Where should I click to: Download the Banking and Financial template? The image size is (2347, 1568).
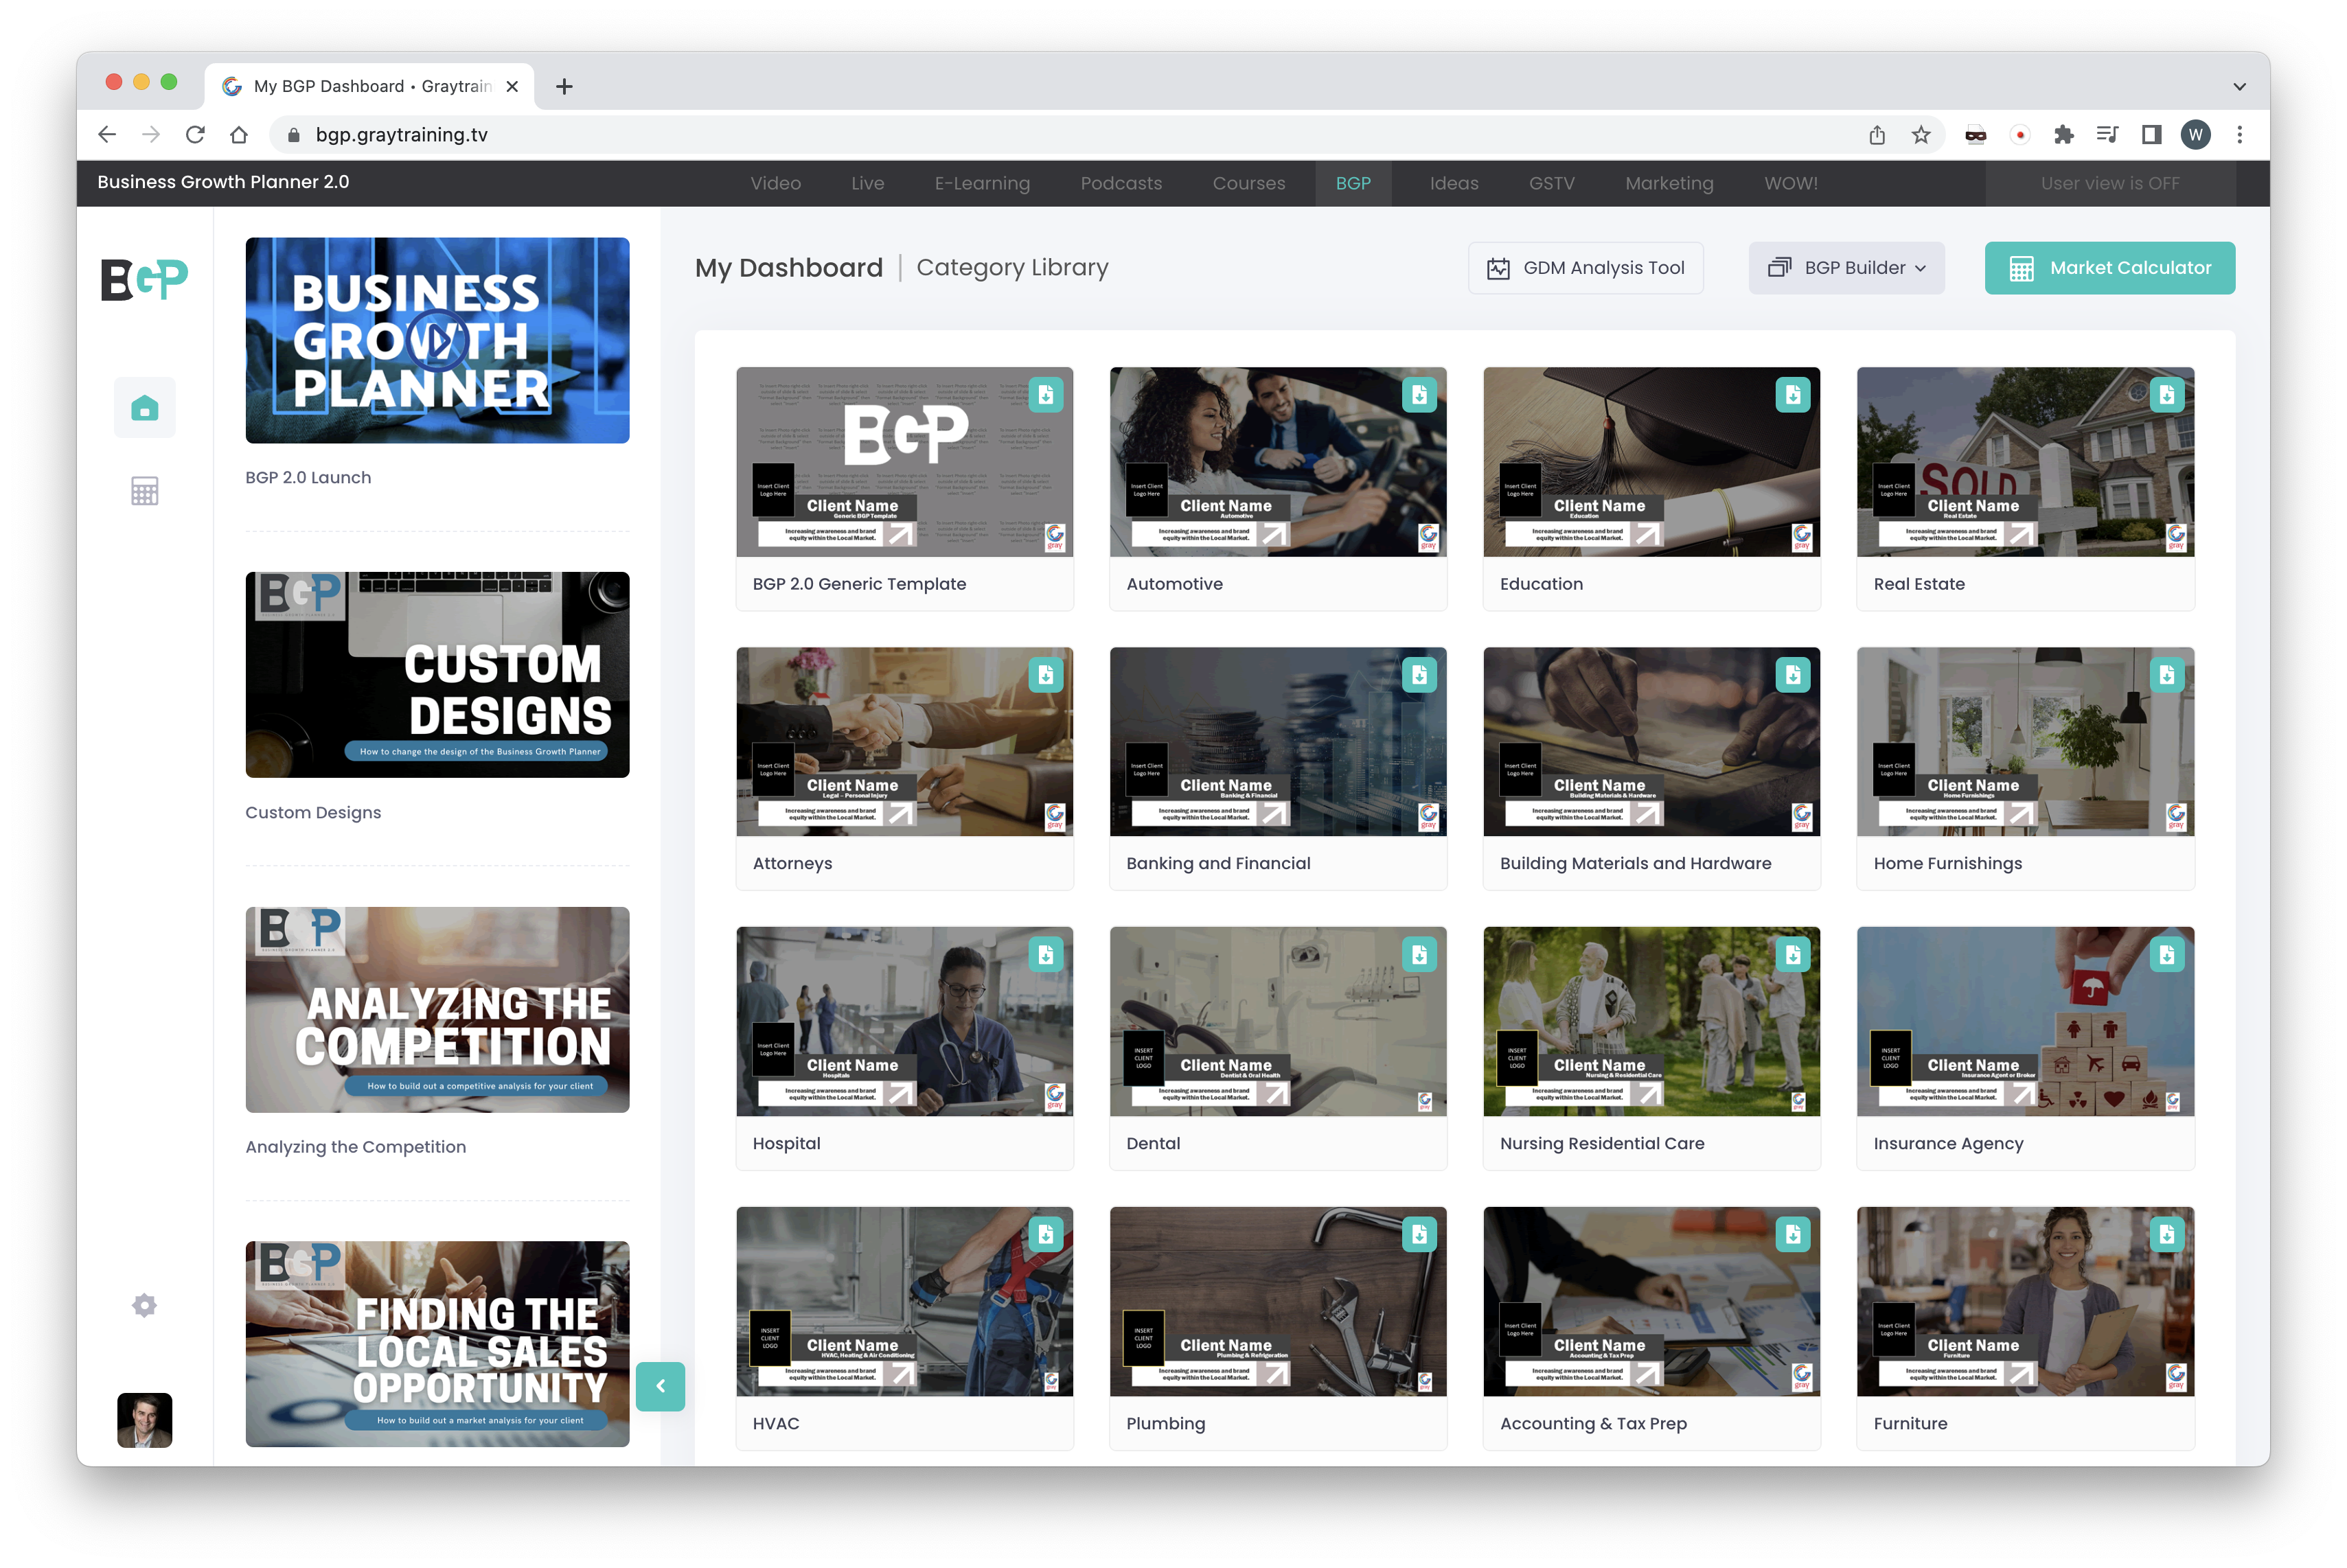point(1419,675)
